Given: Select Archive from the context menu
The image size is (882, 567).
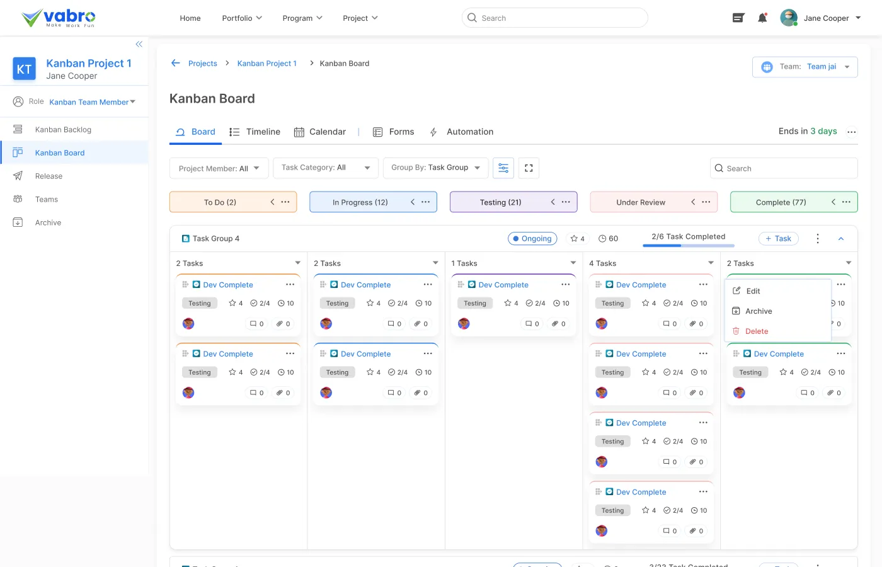Looking at the screenshot, I should click(758, 311).
